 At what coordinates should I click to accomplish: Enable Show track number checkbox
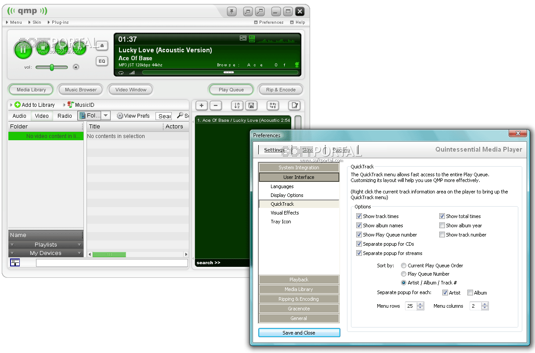tap(442, 235)
